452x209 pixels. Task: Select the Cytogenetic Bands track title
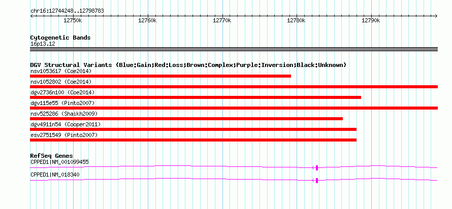click(x=60, y=38)
